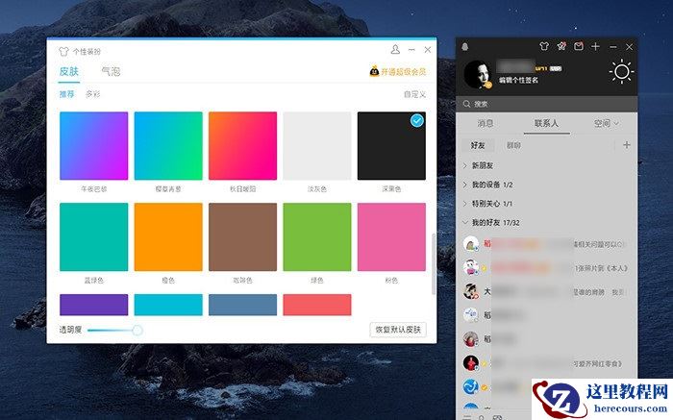Image resolution: width=673 pixels, height=420 pixels.
Task: Open the mail icon in QQ panel header
Action: pyautogui.click(x=579, y=46)
